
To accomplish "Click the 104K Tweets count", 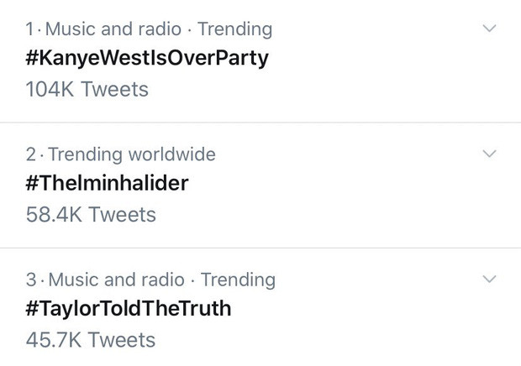I will click(x=87, y=89).
